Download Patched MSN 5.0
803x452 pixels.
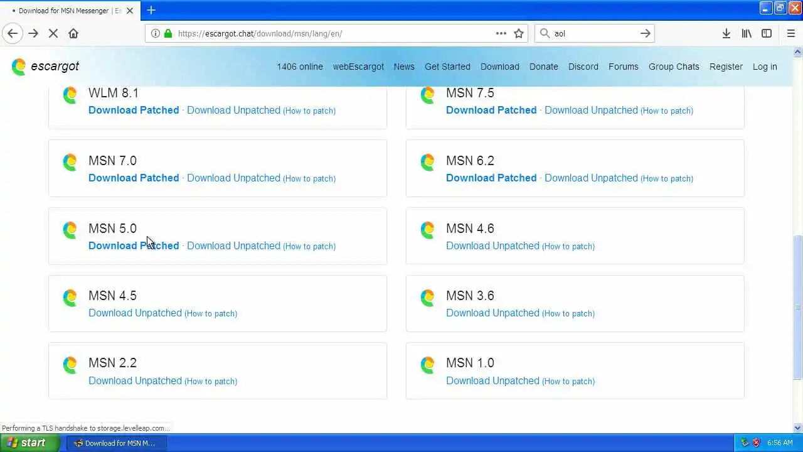tap(134, 245)
